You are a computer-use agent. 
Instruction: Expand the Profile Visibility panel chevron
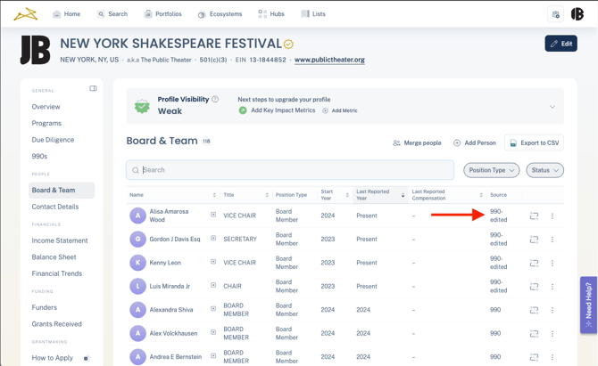click(x=552, y=107)
